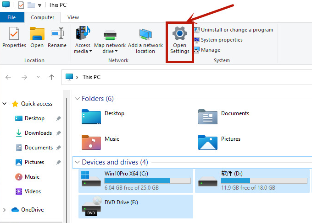Unpin Desktop from Quick access
Viewport: 312px width, 223px height.
point(58,118)
